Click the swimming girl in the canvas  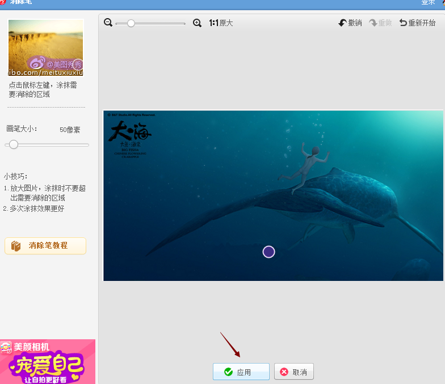pos(304,168)
